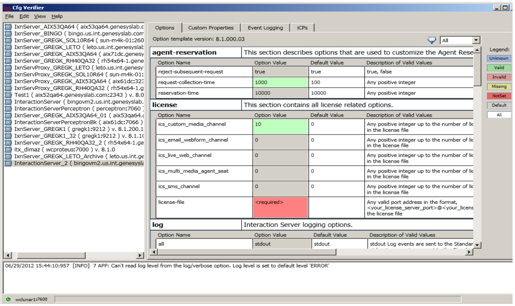515x306 pixels.
Task: Click the icon beside InteractionServer_2 entry
Action: tap(8, 163)
